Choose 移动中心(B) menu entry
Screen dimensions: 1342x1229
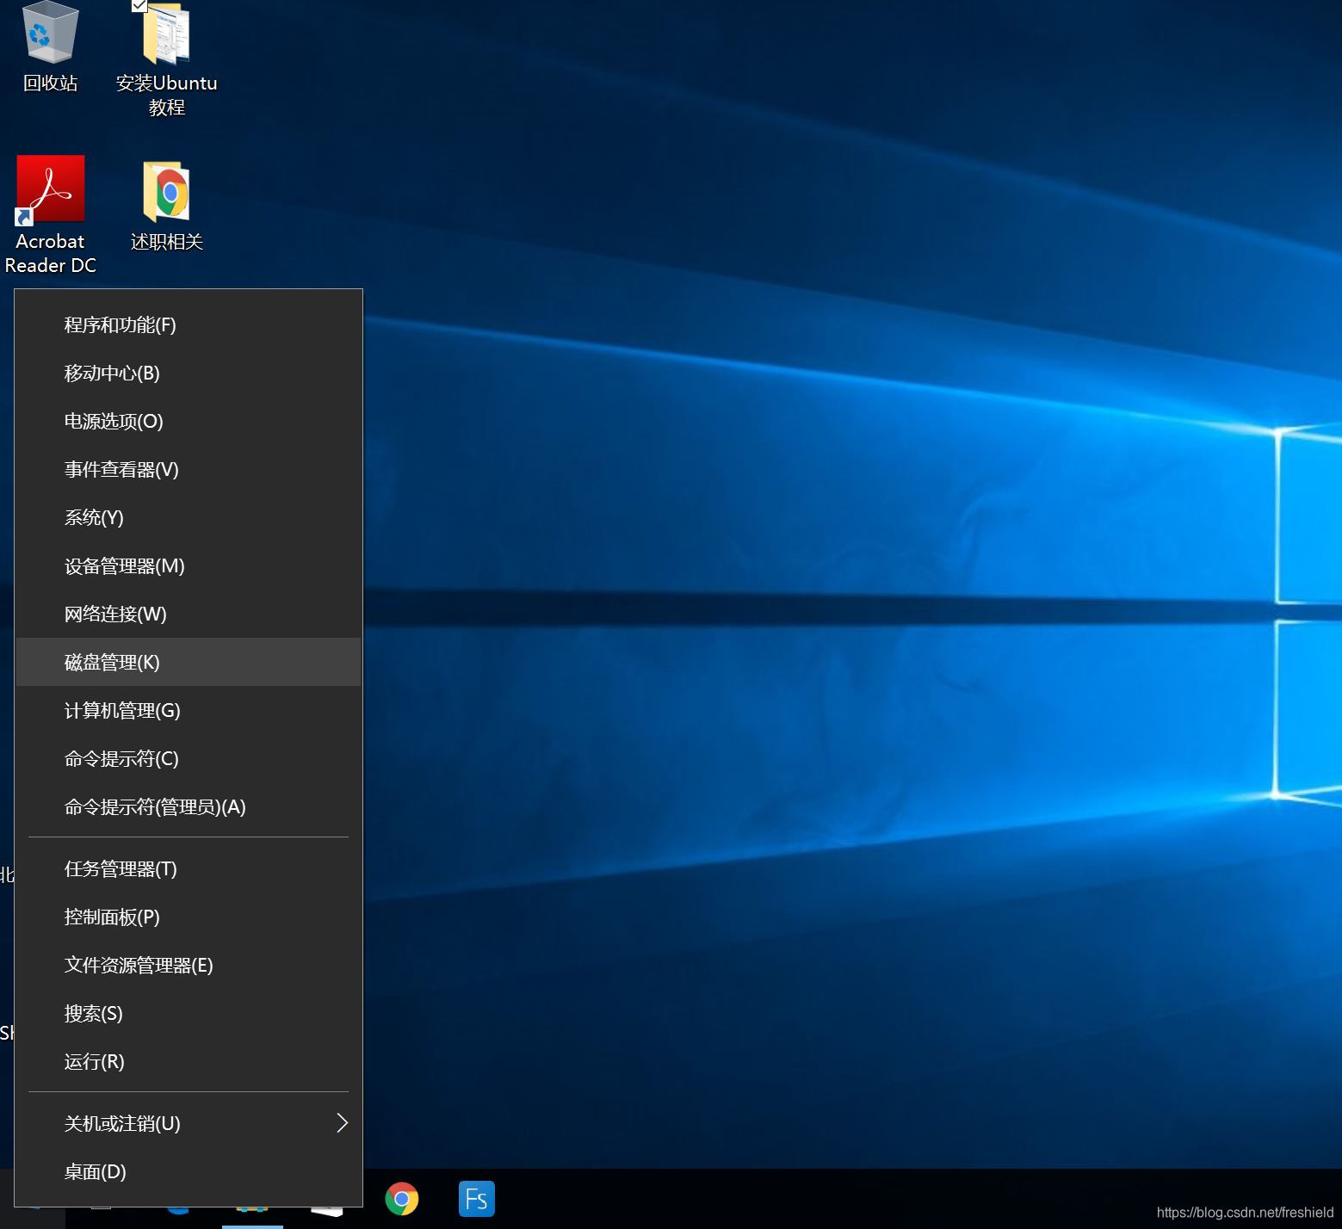189,373
